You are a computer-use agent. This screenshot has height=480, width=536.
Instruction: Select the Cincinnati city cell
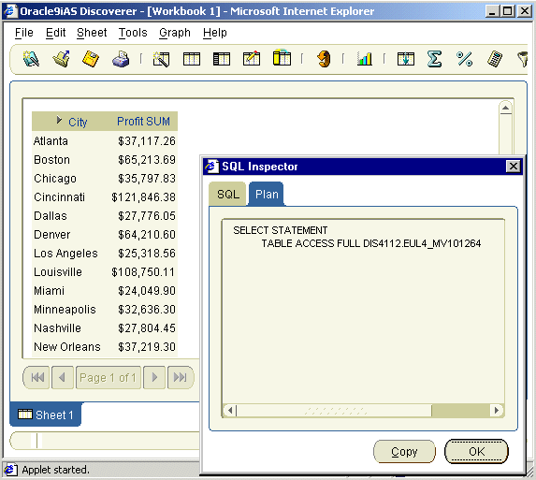[59, 197]
